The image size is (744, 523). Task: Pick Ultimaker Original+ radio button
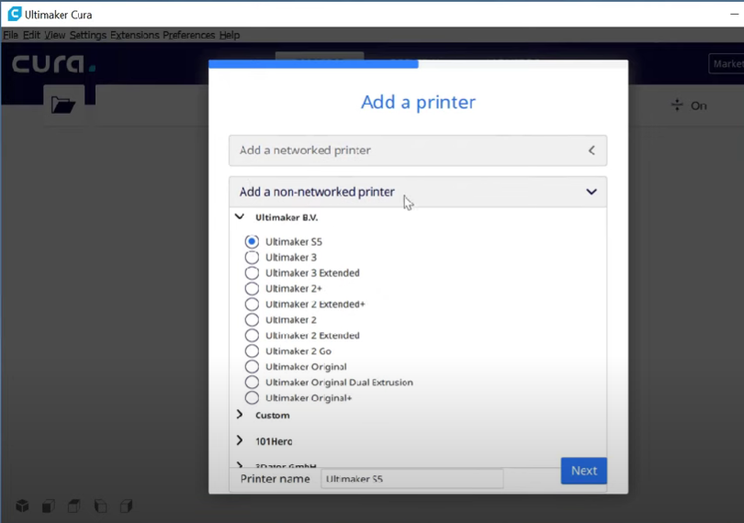click(x=252, y=398)
